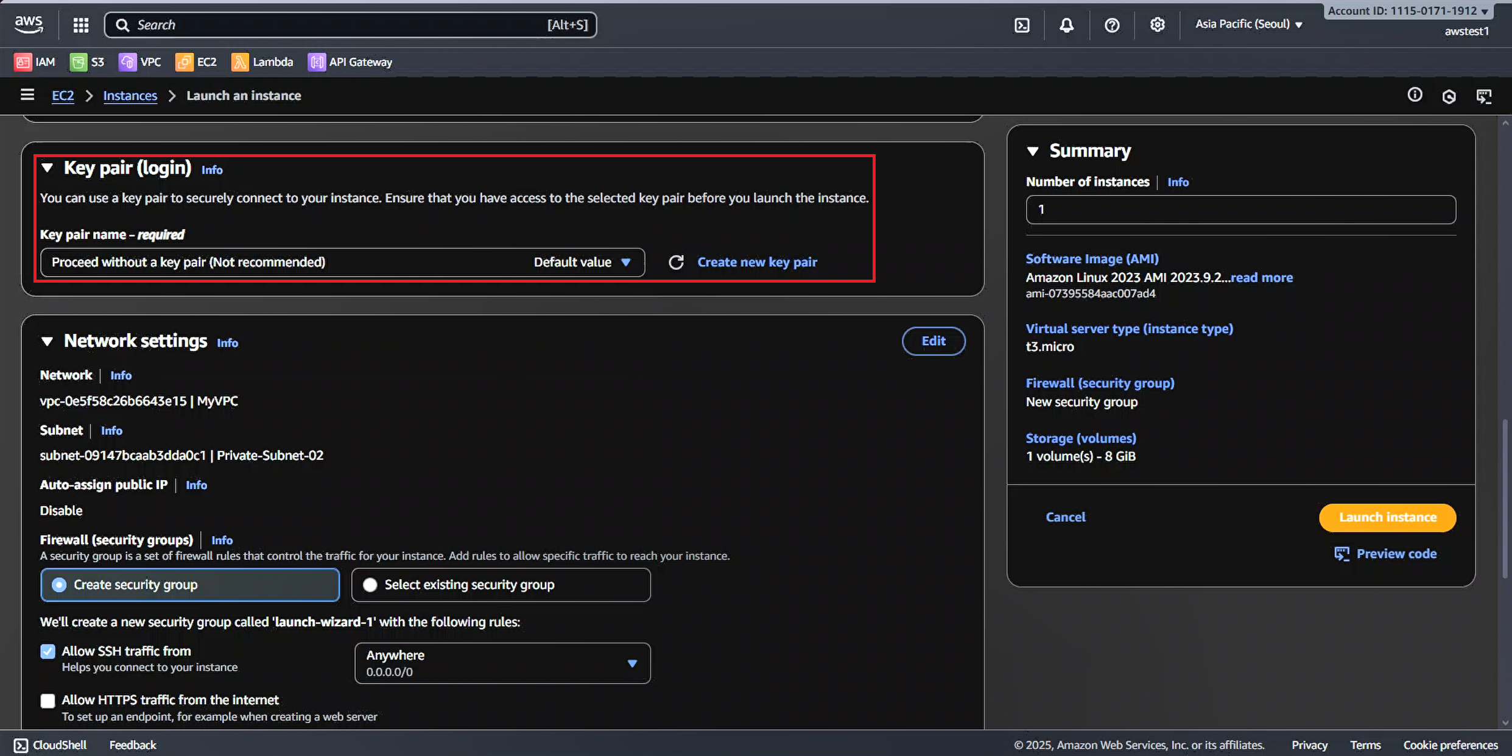Image resolution: width=1512 pixels, height=756 pixels.
Task: Open the notifications bell
Action: [1066, 25]
